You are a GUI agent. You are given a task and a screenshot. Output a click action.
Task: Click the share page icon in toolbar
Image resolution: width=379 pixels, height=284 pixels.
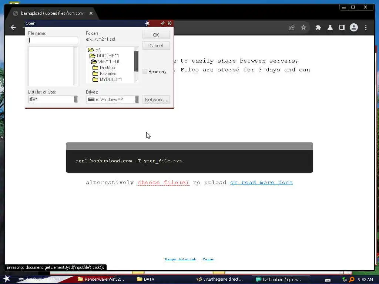point(292,27)
